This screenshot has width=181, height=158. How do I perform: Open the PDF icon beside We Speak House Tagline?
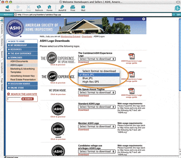tap(131, 91)
